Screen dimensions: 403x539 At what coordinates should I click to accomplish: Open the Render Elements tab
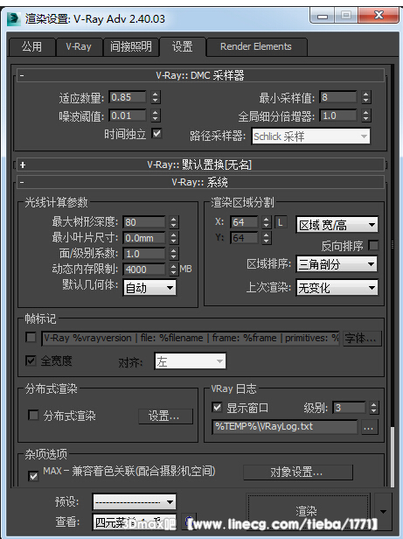point(256,46)
